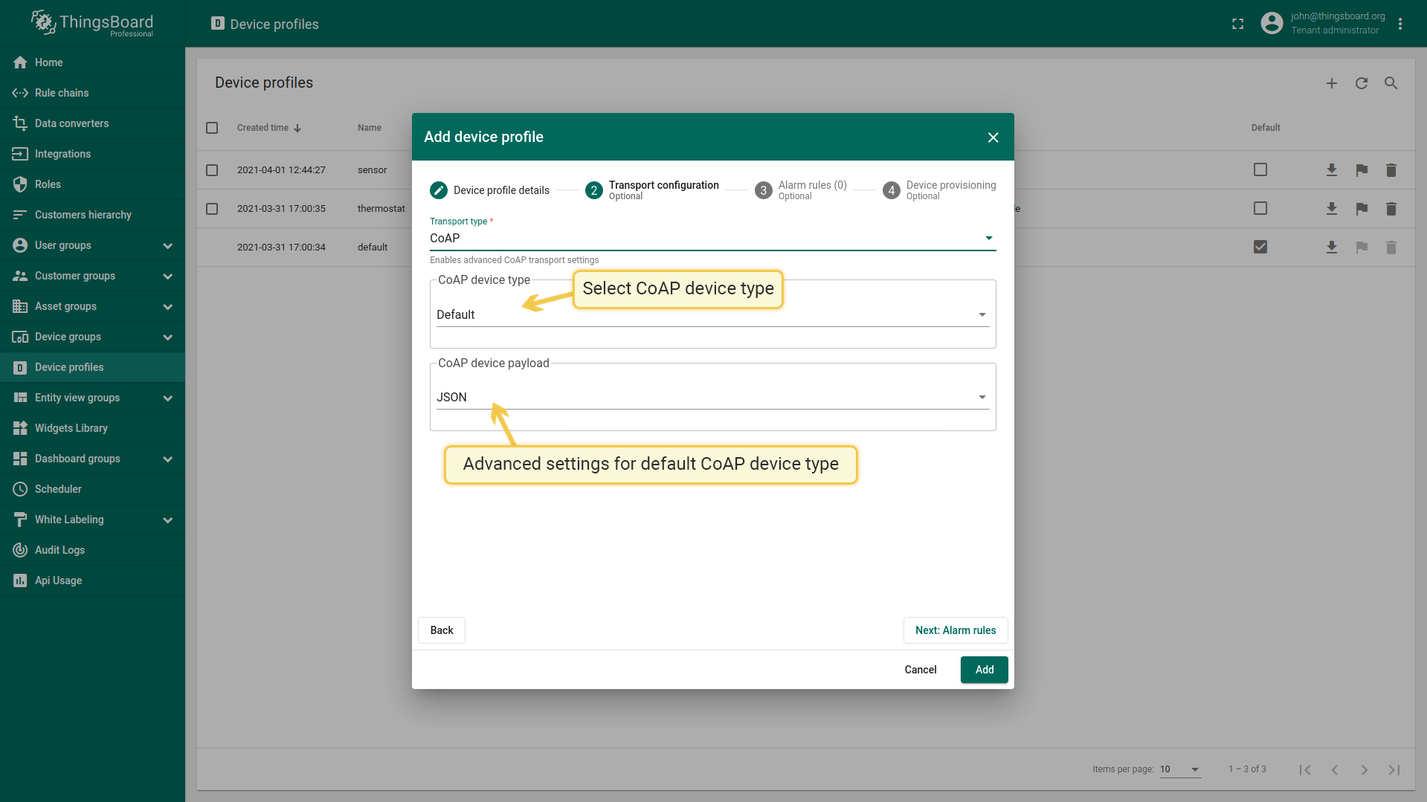Jump to Alarm rules step
The height and width of the screenshot is (802, 1427).
801,190
